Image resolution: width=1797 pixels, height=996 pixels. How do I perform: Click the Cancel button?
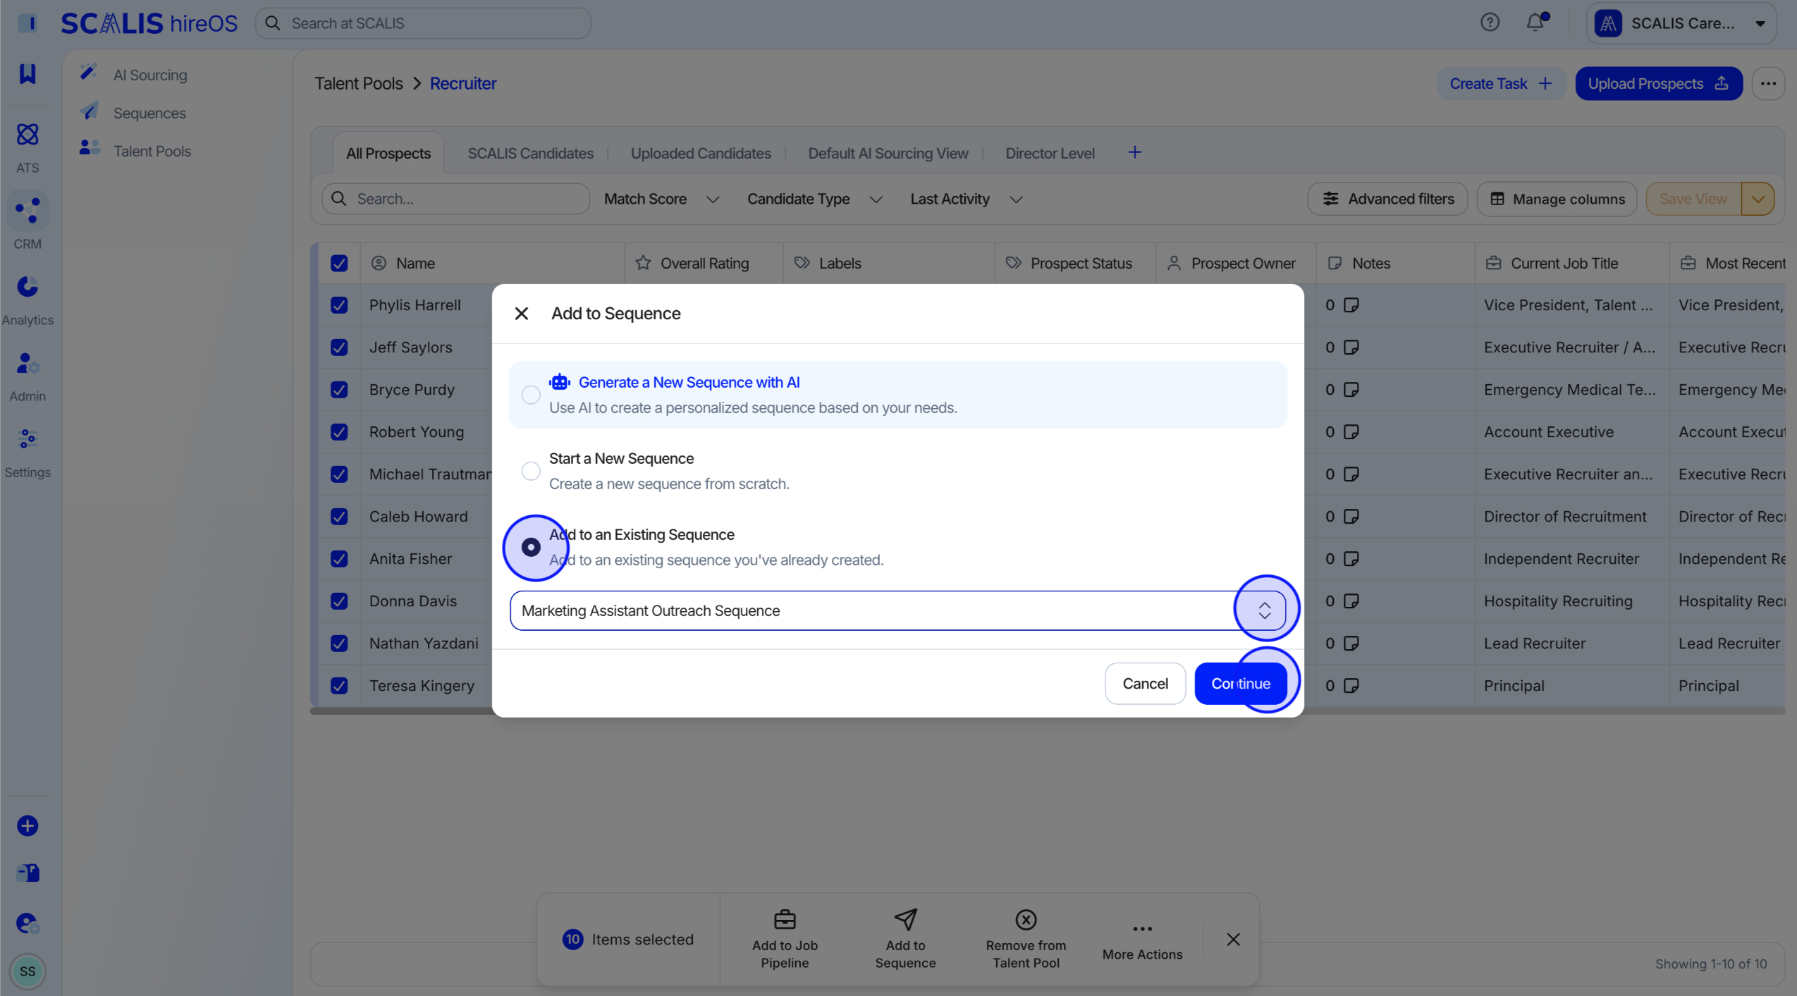click(x=1145, y=683)
